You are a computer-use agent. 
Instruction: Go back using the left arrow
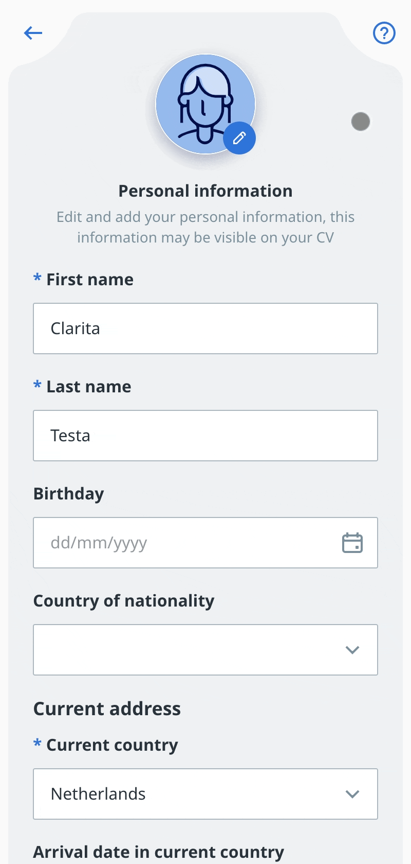tap(33, 33)
